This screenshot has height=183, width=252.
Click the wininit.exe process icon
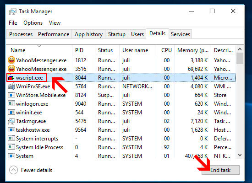(11, 113)
